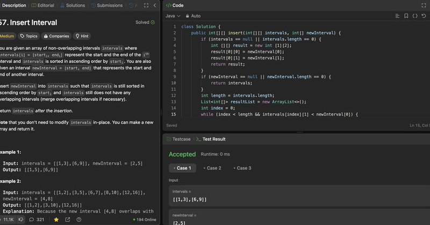This screenshot has height=225, width=430.
Task: Click the bookmark icon in editor toolbar
Action: click(x=406, y=16)
